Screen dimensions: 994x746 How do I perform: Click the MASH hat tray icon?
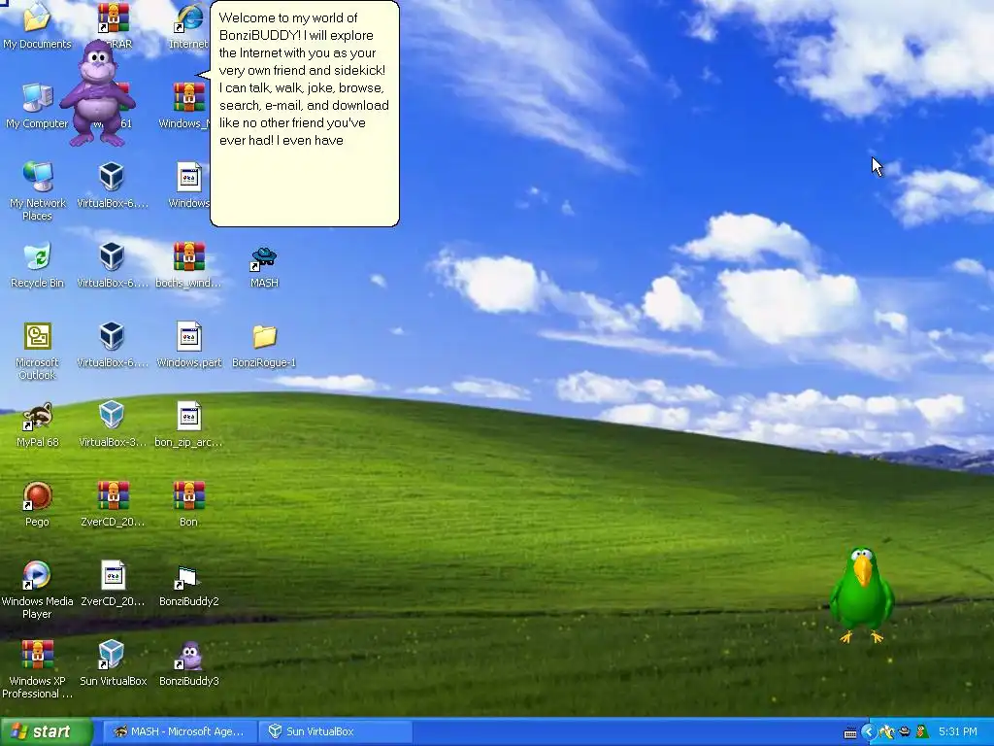click(x=905, y=732)
